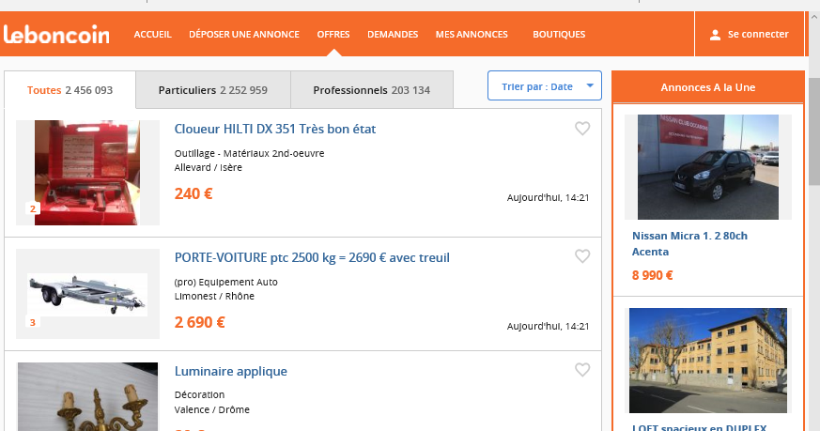The height and width of the screenshot is (431, 820).
Task: Click the black Nissan Micra photo
Action: [x=707, y=167]
